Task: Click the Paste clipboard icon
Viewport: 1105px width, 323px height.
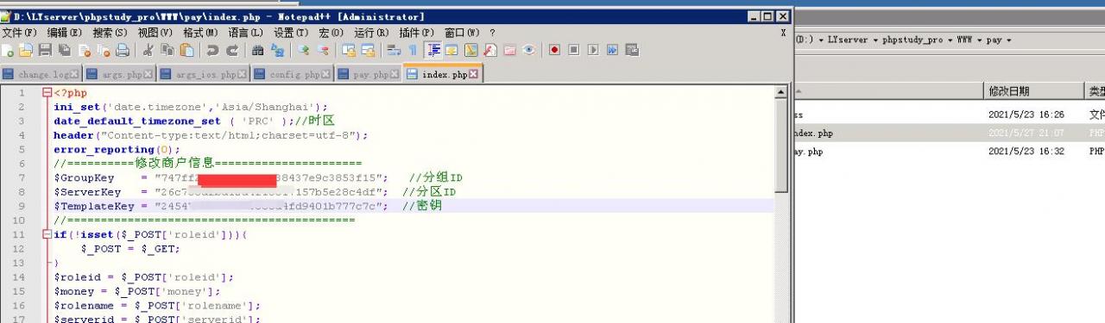Action: pyautogui.click(x=187, y=50)
